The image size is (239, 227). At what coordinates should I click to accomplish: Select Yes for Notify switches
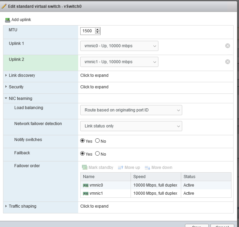[x=83, y=141]
